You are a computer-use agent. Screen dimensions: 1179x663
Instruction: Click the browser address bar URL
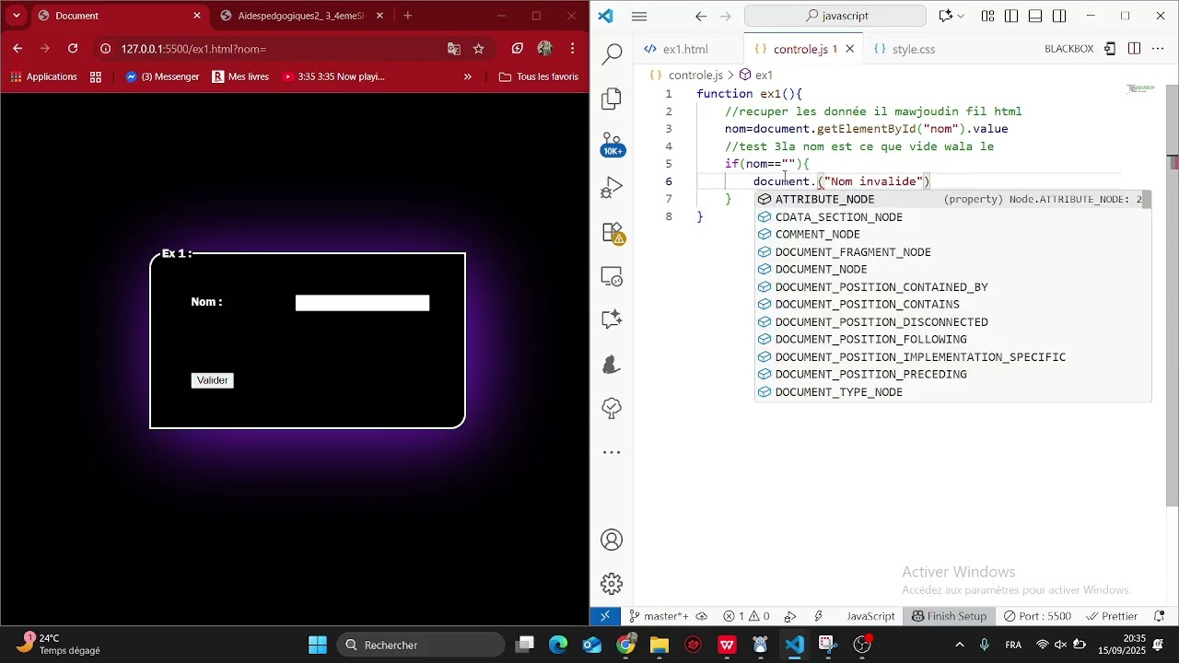click(x=194, y=49)
